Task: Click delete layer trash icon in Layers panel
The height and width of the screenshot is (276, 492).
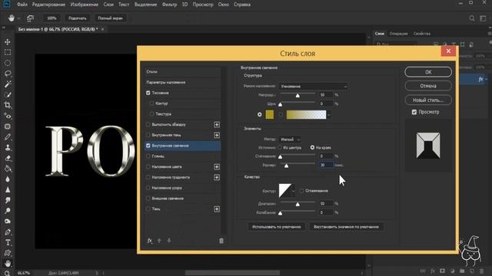Action: click(x=482, y=271)
